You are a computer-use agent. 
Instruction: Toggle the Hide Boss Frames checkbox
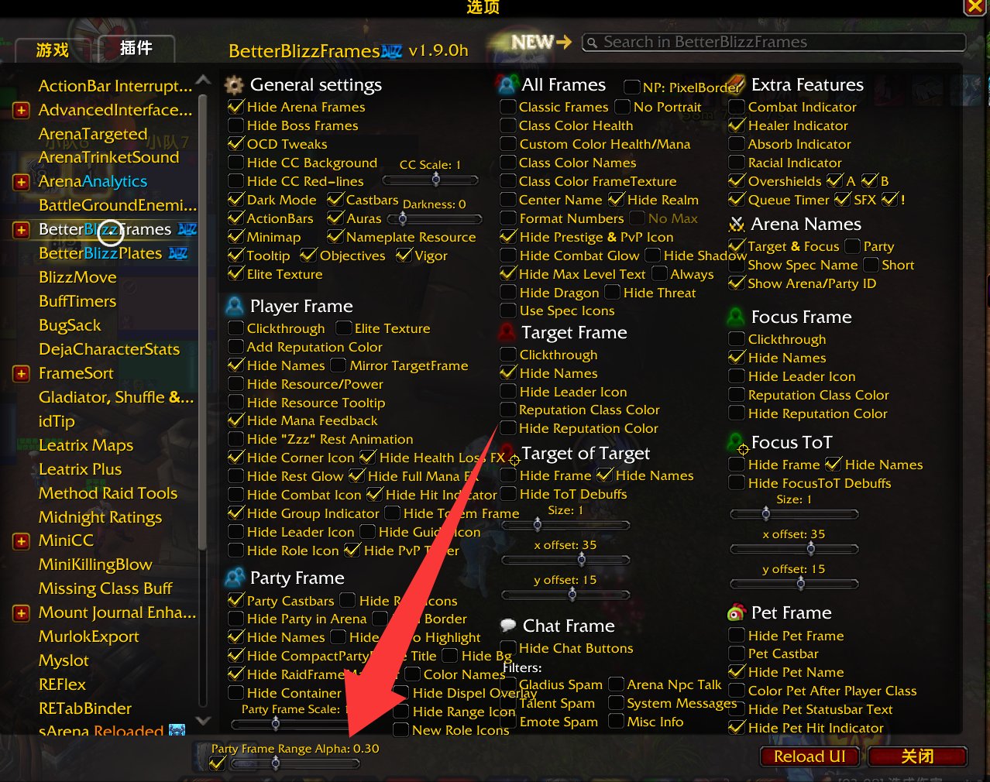236,125
